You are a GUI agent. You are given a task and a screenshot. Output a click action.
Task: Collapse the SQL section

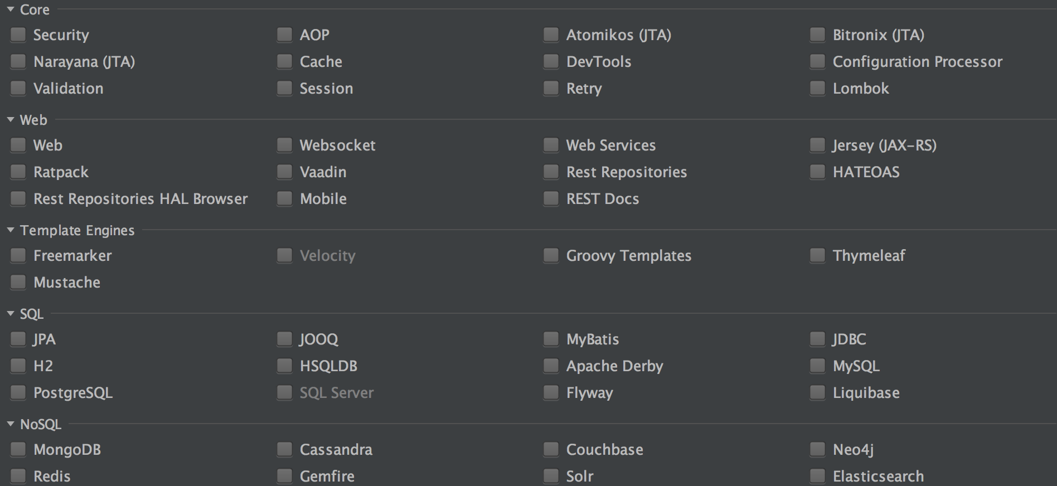coord(11,314)
